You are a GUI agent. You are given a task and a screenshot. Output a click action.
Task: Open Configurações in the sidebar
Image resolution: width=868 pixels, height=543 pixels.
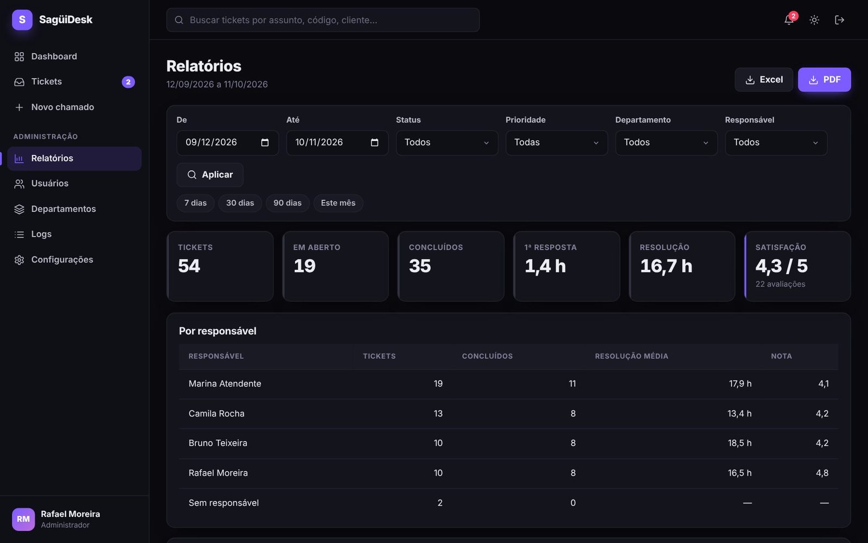point(74,260)
